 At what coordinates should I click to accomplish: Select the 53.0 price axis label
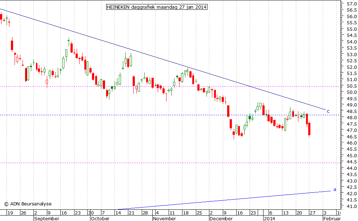point(352,55)
